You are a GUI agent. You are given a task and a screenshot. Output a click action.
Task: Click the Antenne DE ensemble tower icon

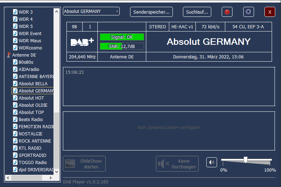9,55
